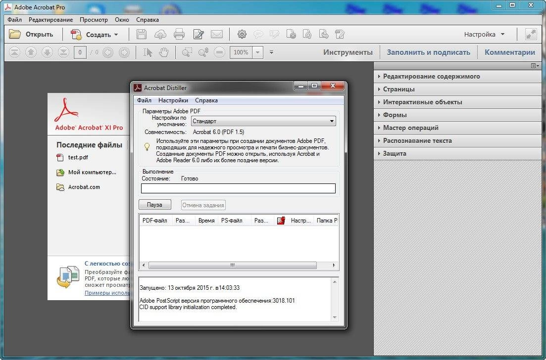
Task: Click Acrobat.com in the recent files list
Action: click(x=78, y=187)
